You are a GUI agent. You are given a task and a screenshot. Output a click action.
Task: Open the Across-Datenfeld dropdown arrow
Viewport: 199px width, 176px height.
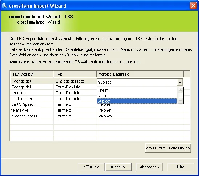click(180, 82)
